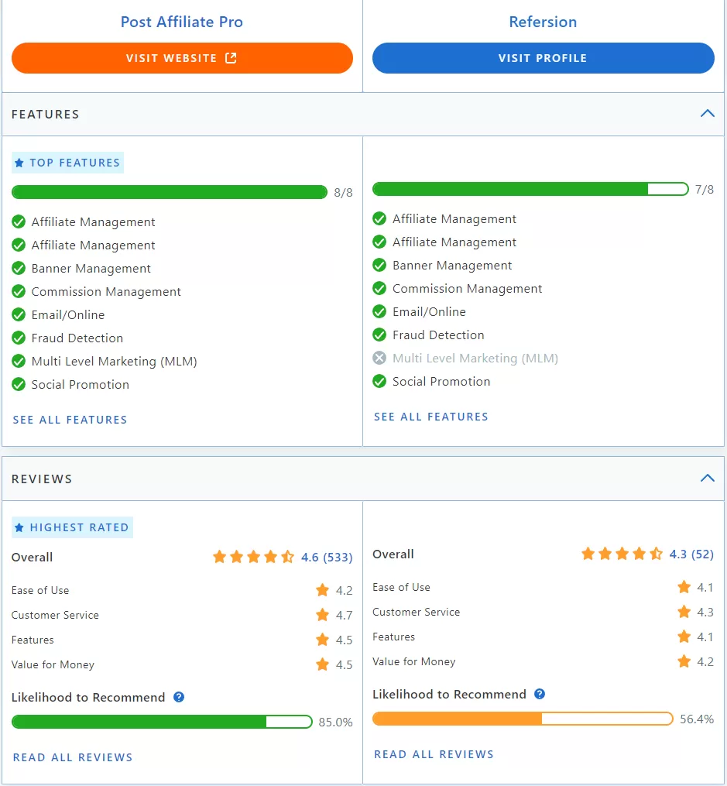Viewport: 727px width, 786px height.
Task: Click the star icon in Highest Rated badge
Action: click(19, 527)
